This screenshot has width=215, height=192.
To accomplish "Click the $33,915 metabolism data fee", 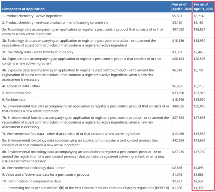I will click(200, 93).
